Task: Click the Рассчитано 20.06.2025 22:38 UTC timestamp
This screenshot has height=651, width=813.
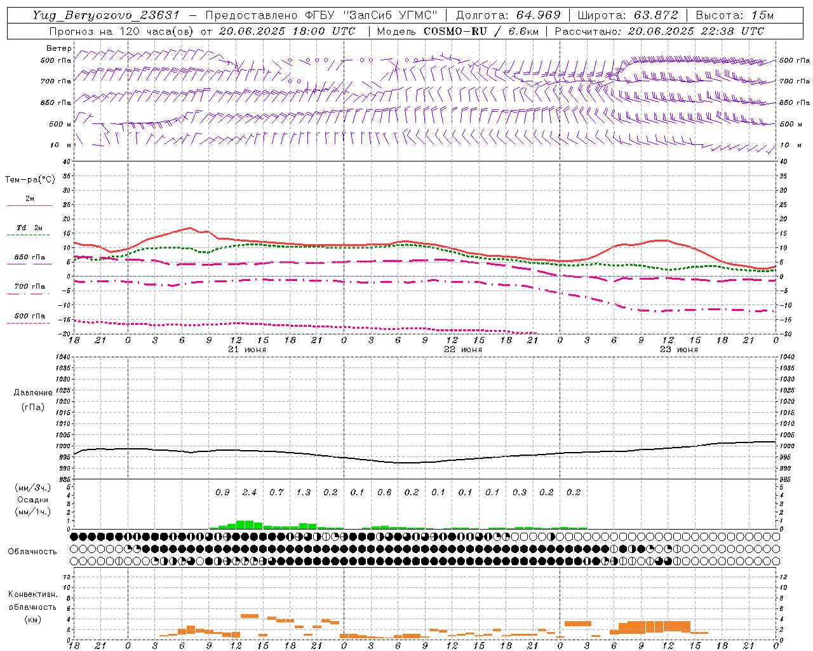Action: click(659, 31)
